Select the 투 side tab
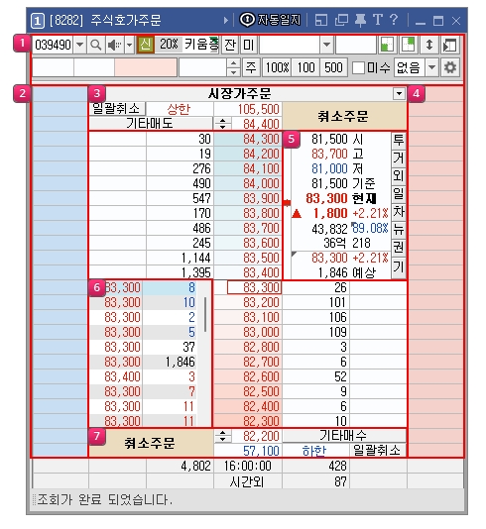486x529 pixels. [x=399, y=141]
